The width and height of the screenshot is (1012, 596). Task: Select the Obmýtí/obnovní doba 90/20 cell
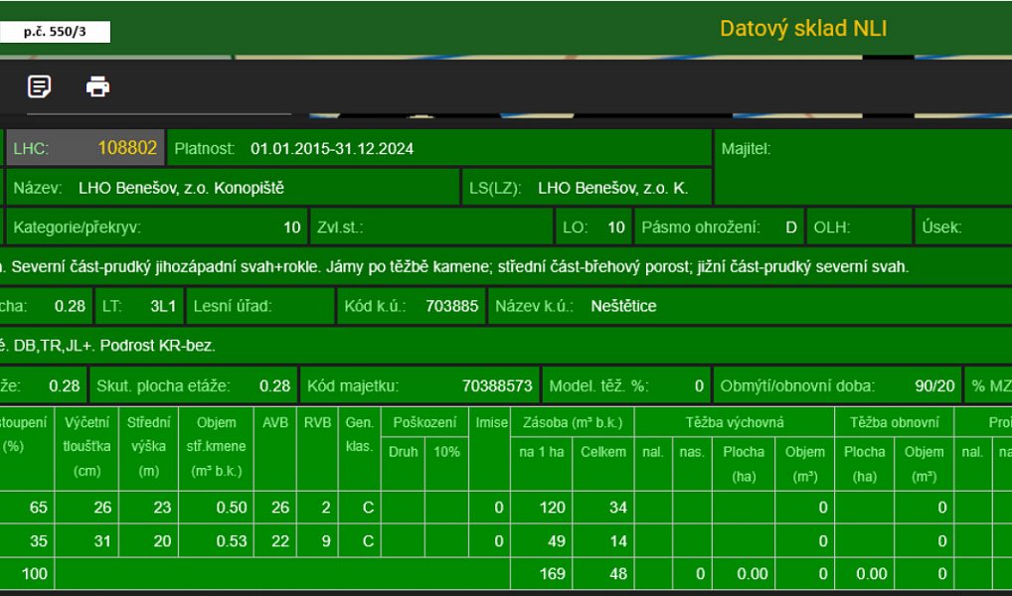coord(837,385)
